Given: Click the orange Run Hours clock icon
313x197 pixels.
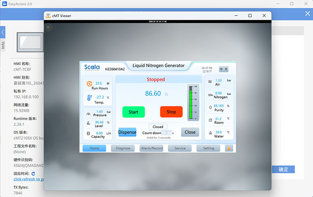Looking at the screenshot, I should tap(89, 84).
